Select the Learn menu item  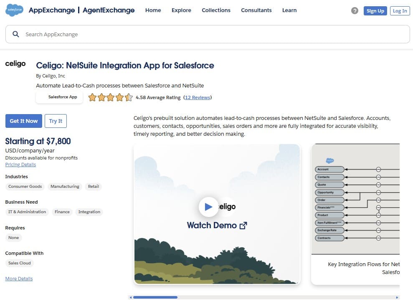tap(289, 10)
